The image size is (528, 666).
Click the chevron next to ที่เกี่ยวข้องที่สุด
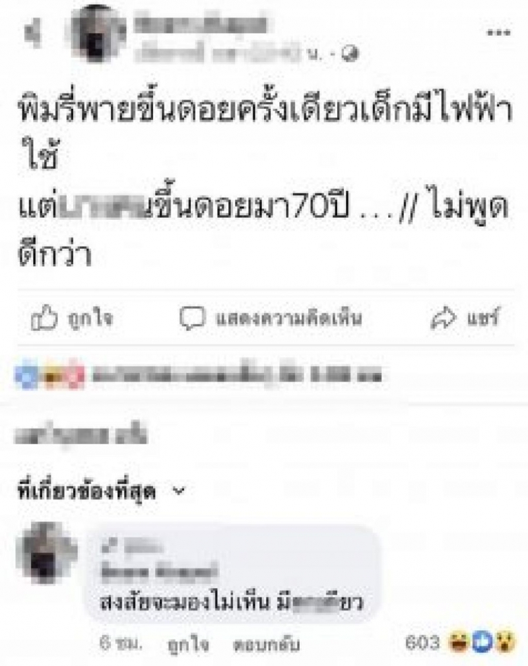point(180,491)
